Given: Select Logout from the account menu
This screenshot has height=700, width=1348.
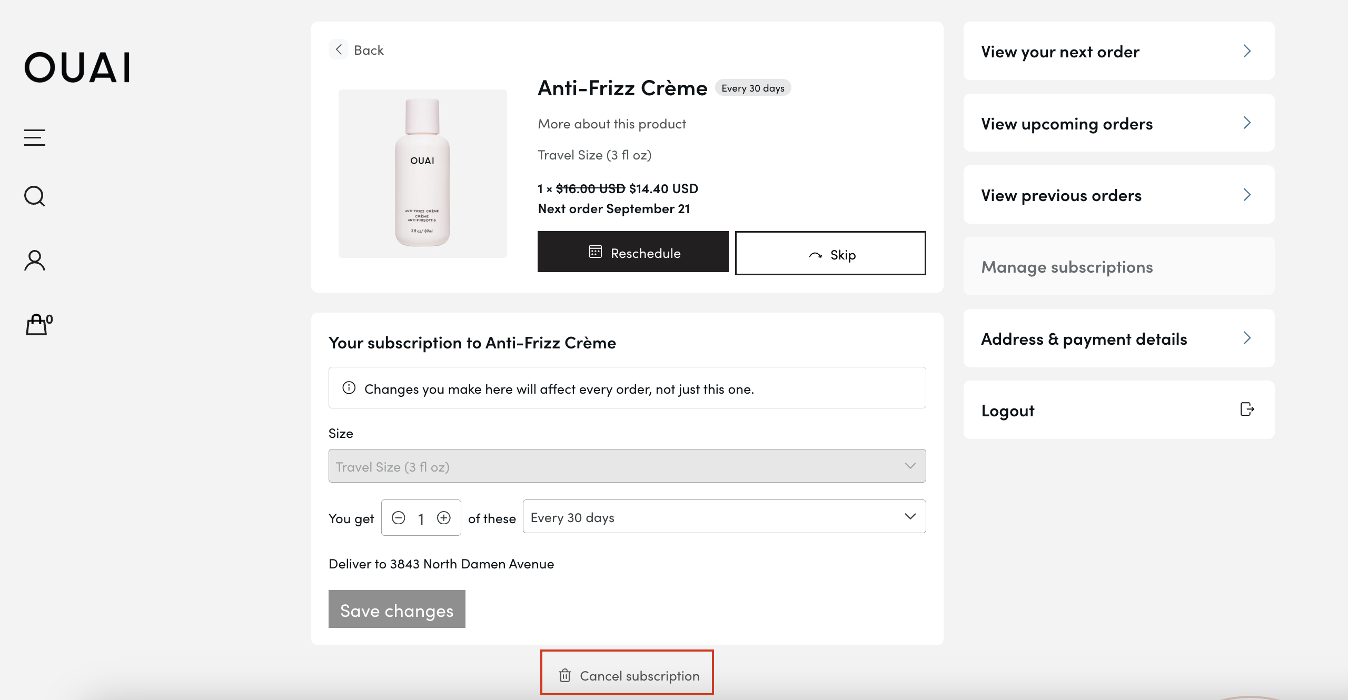Looking at the screenshot, I should (1119, 410).
